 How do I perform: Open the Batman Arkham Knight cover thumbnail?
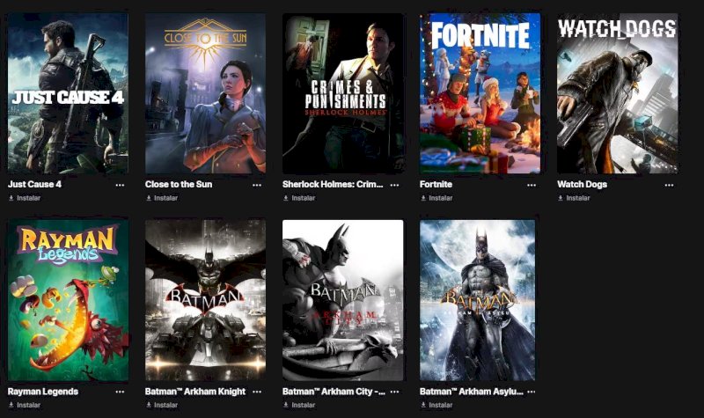(x=205, y=300)
